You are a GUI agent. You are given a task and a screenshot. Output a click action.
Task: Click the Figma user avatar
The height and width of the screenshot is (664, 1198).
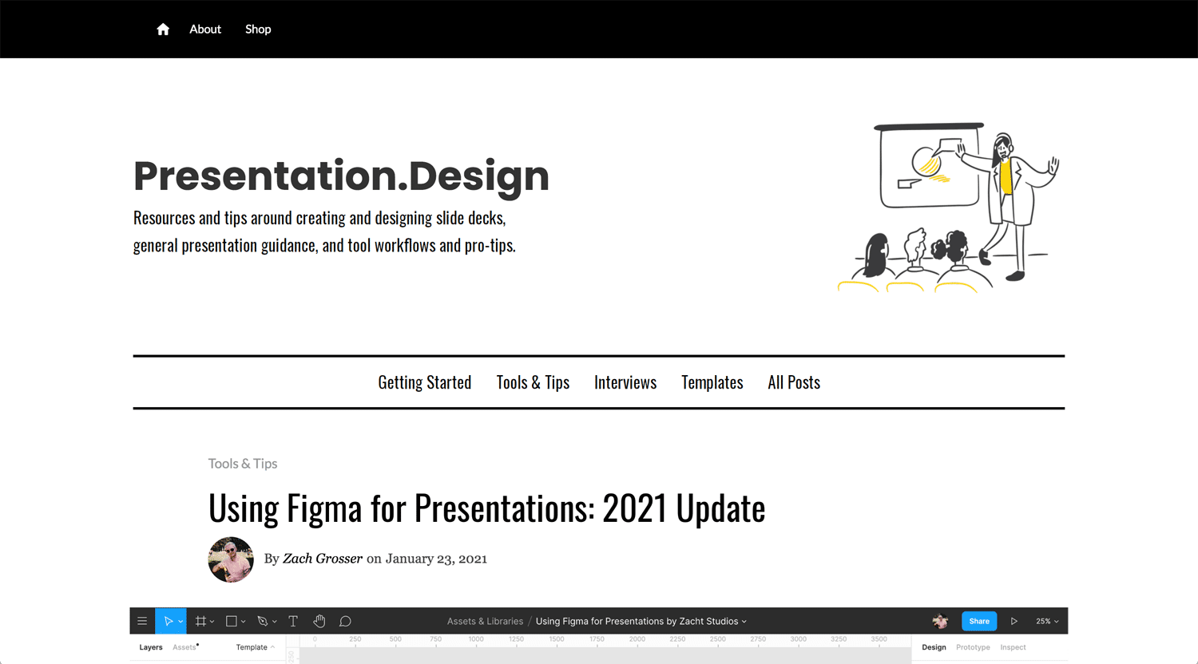pyautogui.click(x=940, y=621)
